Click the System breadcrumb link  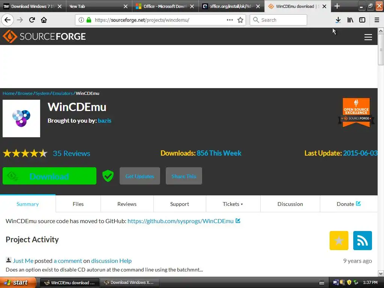tap(42, 93)
